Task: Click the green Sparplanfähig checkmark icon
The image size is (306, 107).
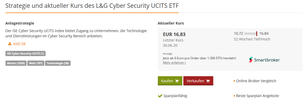Action: 160,96
